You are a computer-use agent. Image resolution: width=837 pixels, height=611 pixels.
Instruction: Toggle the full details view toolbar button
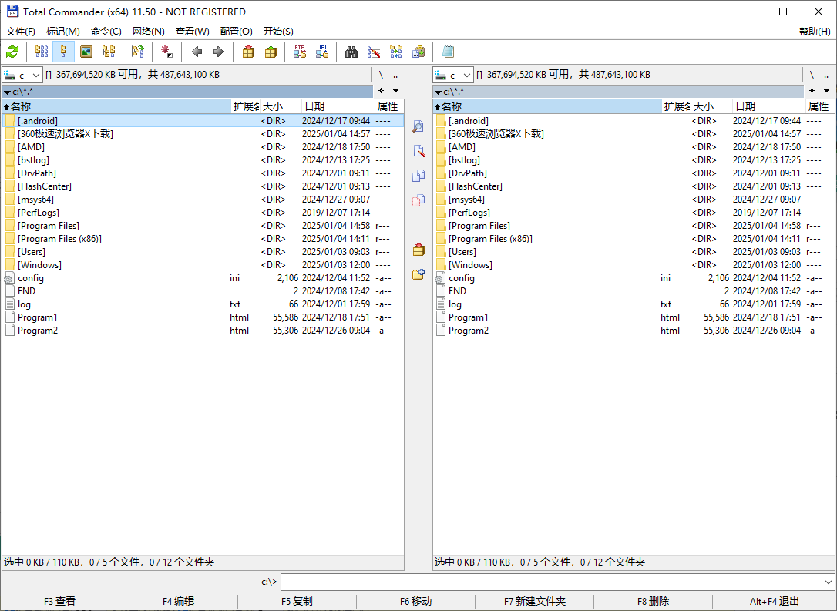[64, 52]
